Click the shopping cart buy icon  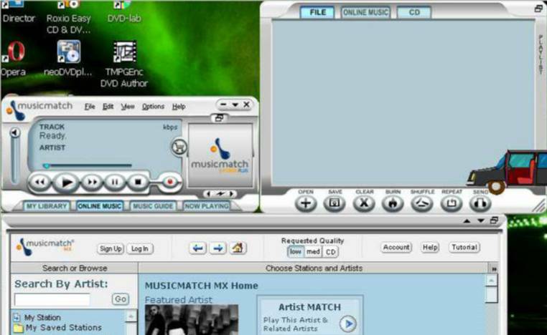tap(179, 147)
